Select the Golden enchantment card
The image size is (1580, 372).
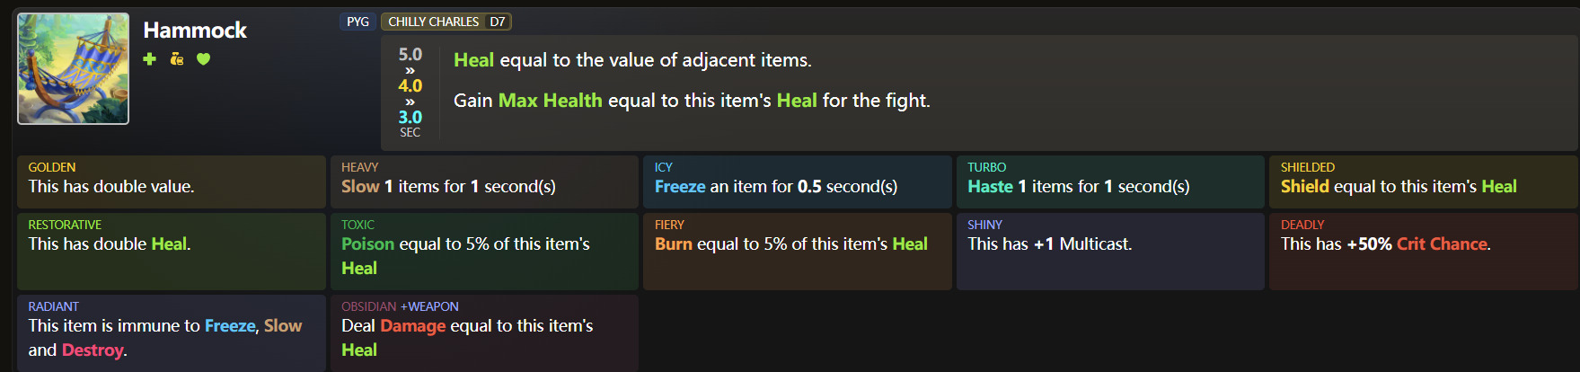[x=171, y=181]
